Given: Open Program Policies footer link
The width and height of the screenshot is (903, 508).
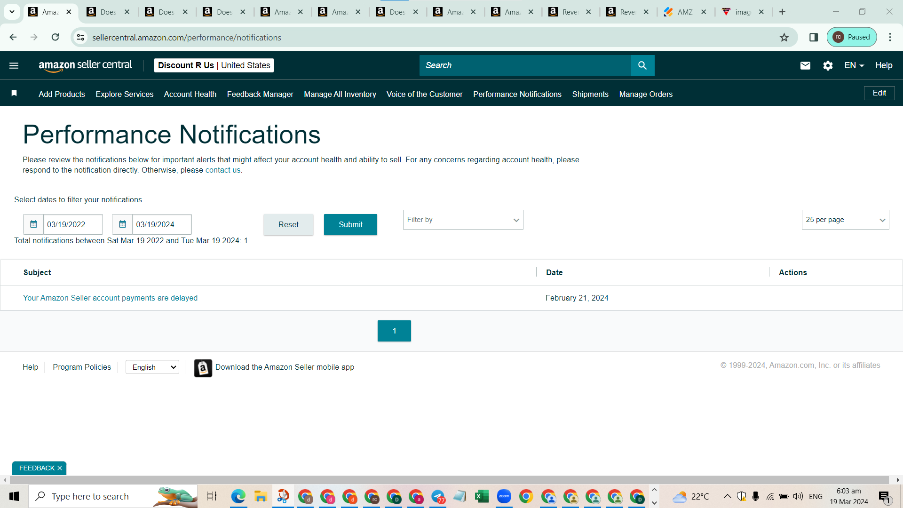Looking at the screenshot, I should 82,367.
